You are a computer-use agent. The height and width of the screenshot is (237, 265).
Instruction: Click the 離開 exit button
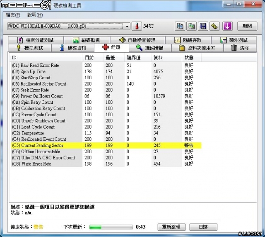coord(247,26)
